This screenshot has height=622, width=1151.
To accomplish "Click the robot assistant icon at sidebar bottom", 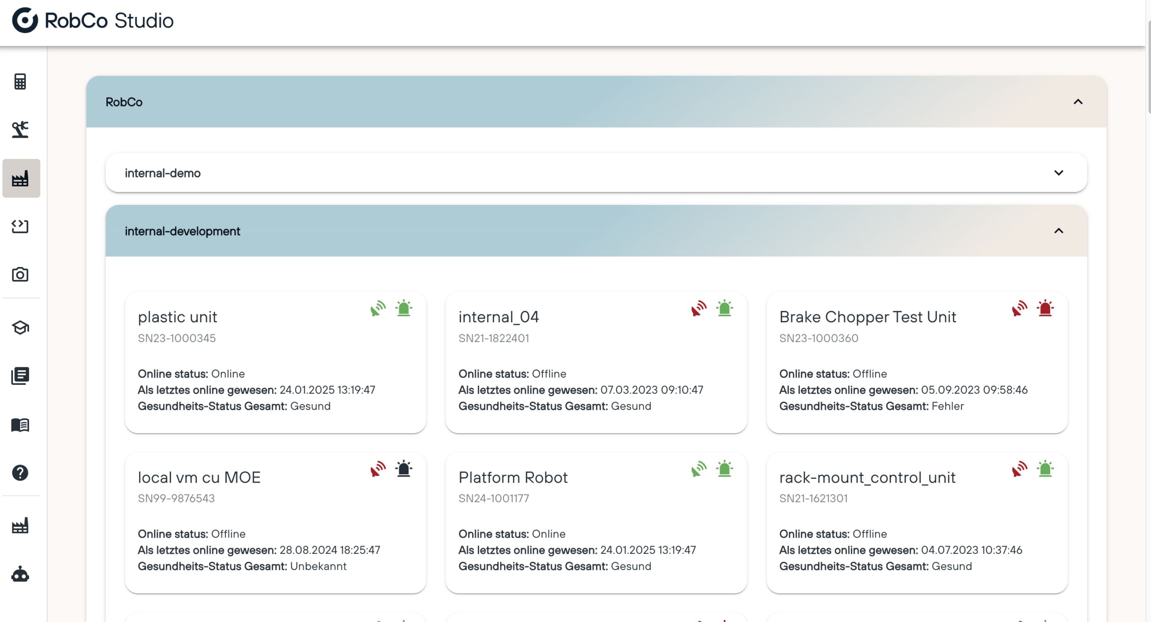I will click(20, 572).
